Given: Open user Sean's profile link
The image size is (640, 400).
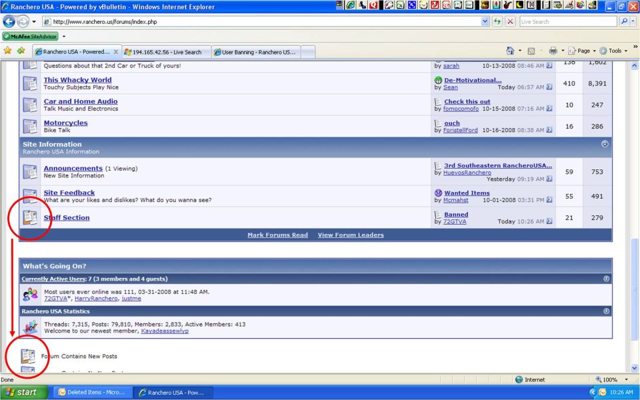Looking at the screenshot, I should point(451,87).
